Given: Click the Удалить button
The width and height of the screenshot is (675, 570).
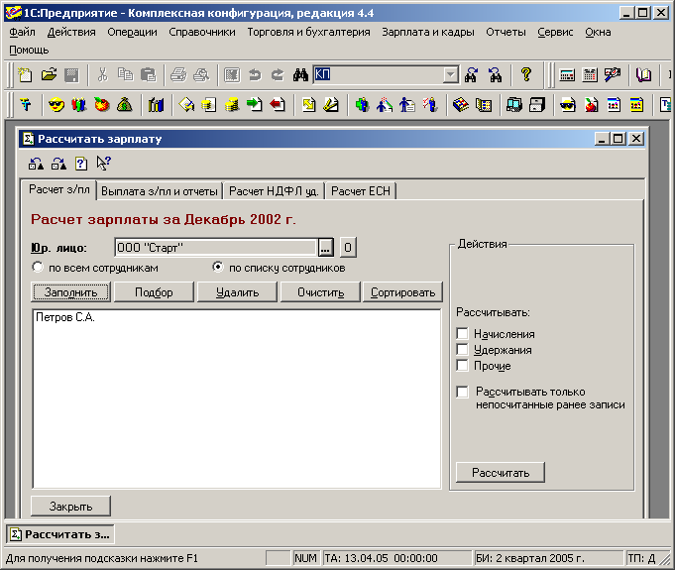Looking at the screenshot, I should point(237,292).
